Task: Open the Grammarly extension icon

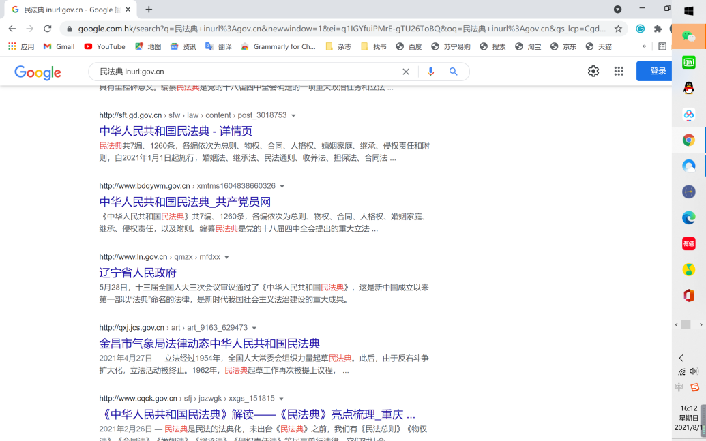Action: click(x=640, y=29)
